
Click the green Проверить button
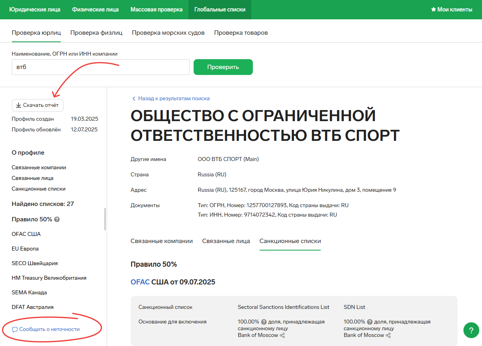pos(223,67)
